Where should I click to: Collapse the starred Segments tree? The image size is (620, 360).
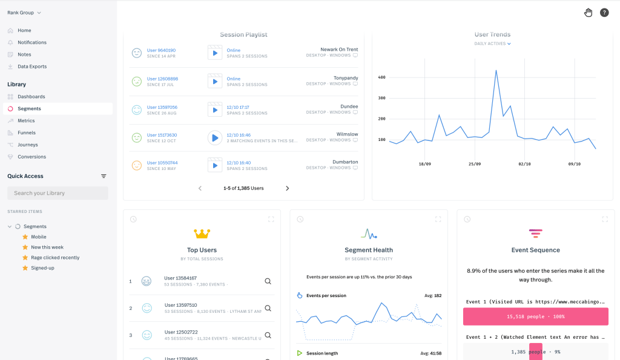pos(10,226)
